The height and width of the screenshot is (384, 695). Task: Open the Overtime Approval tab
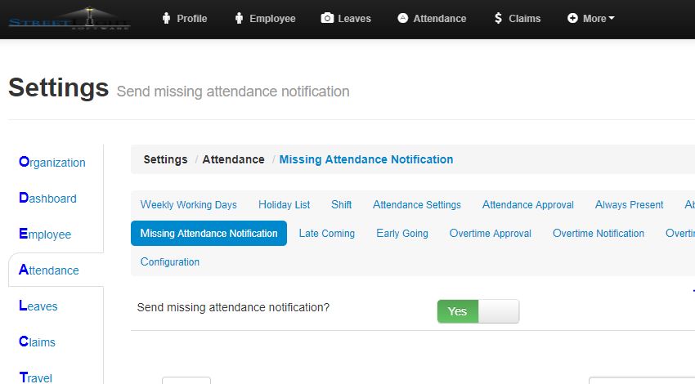(490, 234)
